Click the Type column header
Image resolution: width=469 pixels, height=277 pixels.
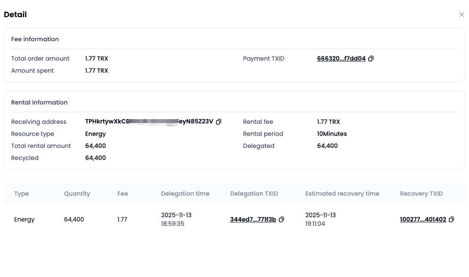tap(22, 194)
